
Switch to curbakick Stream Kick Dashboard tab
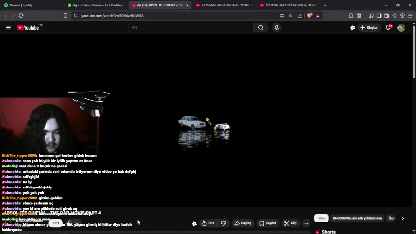point(96,5)
